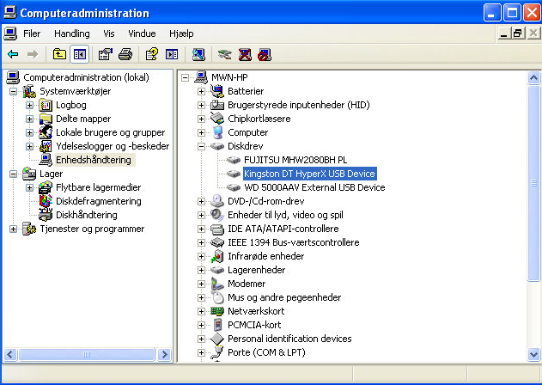Click the Lokale brugere og grupper icon

pyautogui.click(x=46, y=132)
